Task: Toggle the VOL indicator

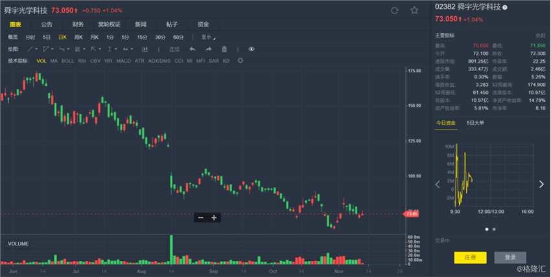Action: 41,61
